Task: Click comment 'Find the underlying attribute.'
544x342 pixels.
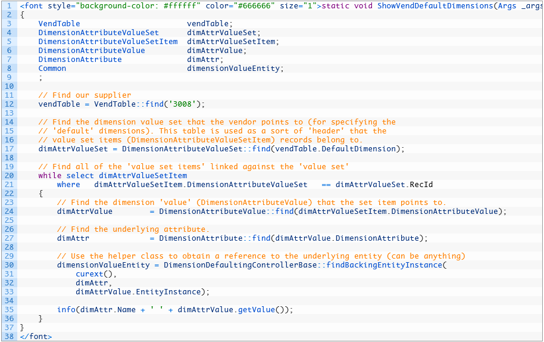Action: 133,229
